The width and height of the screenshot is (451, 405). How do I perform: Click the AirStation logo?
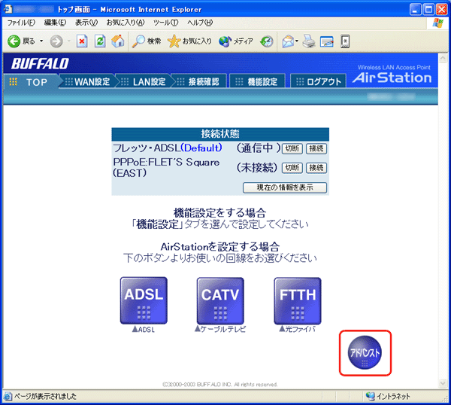[392, 78]
